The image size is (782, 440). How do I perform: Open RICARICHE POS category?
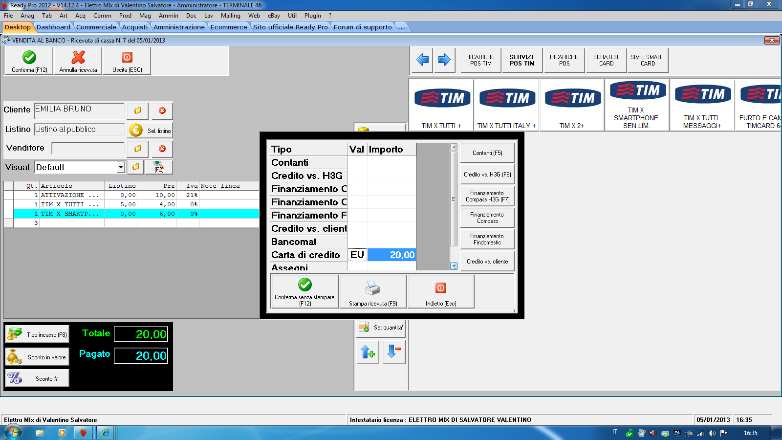click(564, 60)
